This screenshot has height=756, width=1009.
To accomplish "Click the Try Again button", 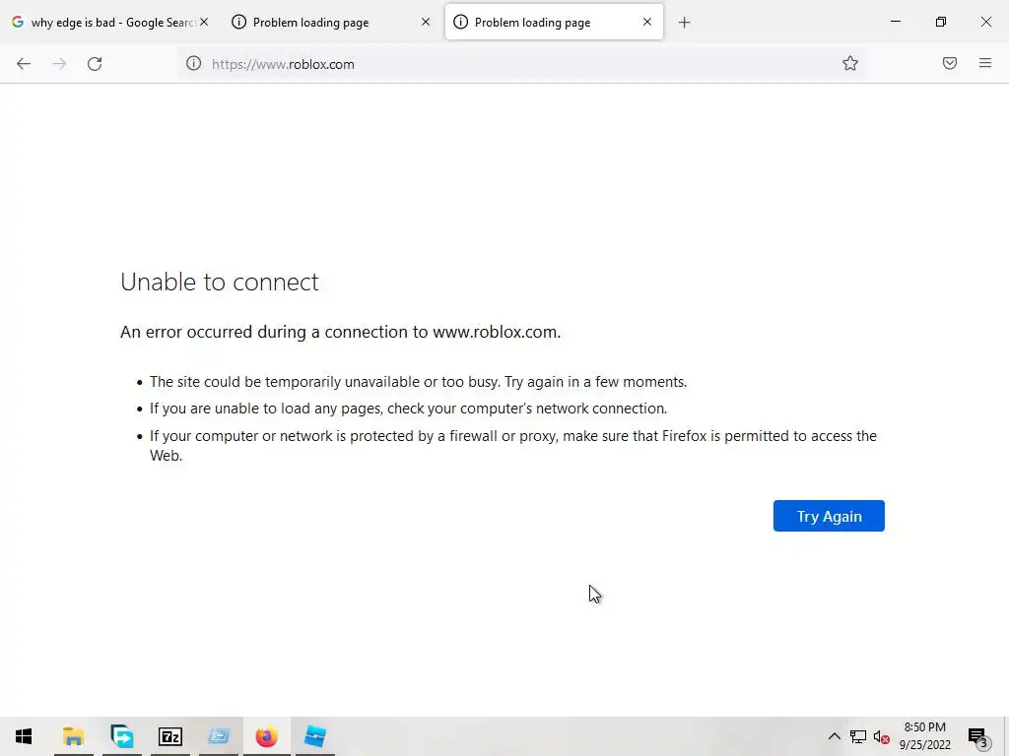I will point(828,516).
